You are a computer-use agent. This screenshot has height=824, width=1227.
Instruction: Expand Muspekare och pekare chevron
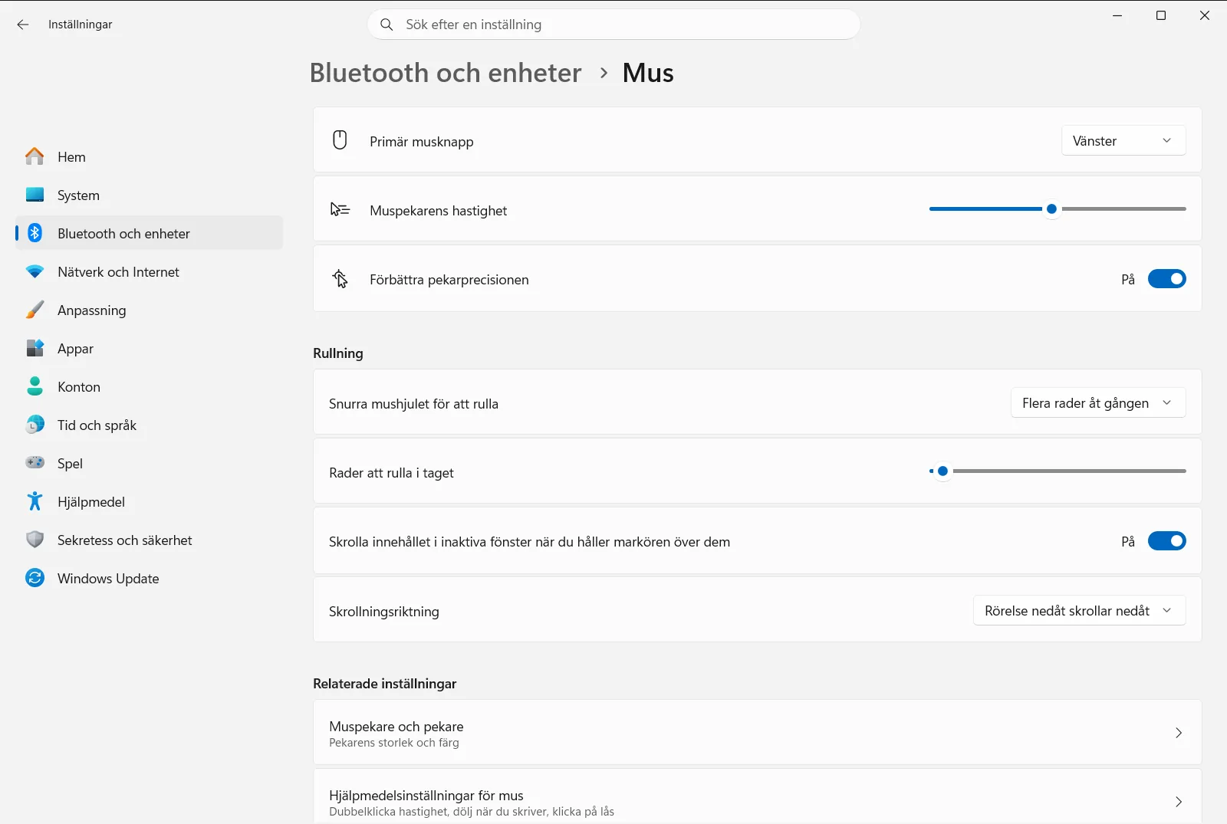pyautogui.click(x=1179, y=733)
